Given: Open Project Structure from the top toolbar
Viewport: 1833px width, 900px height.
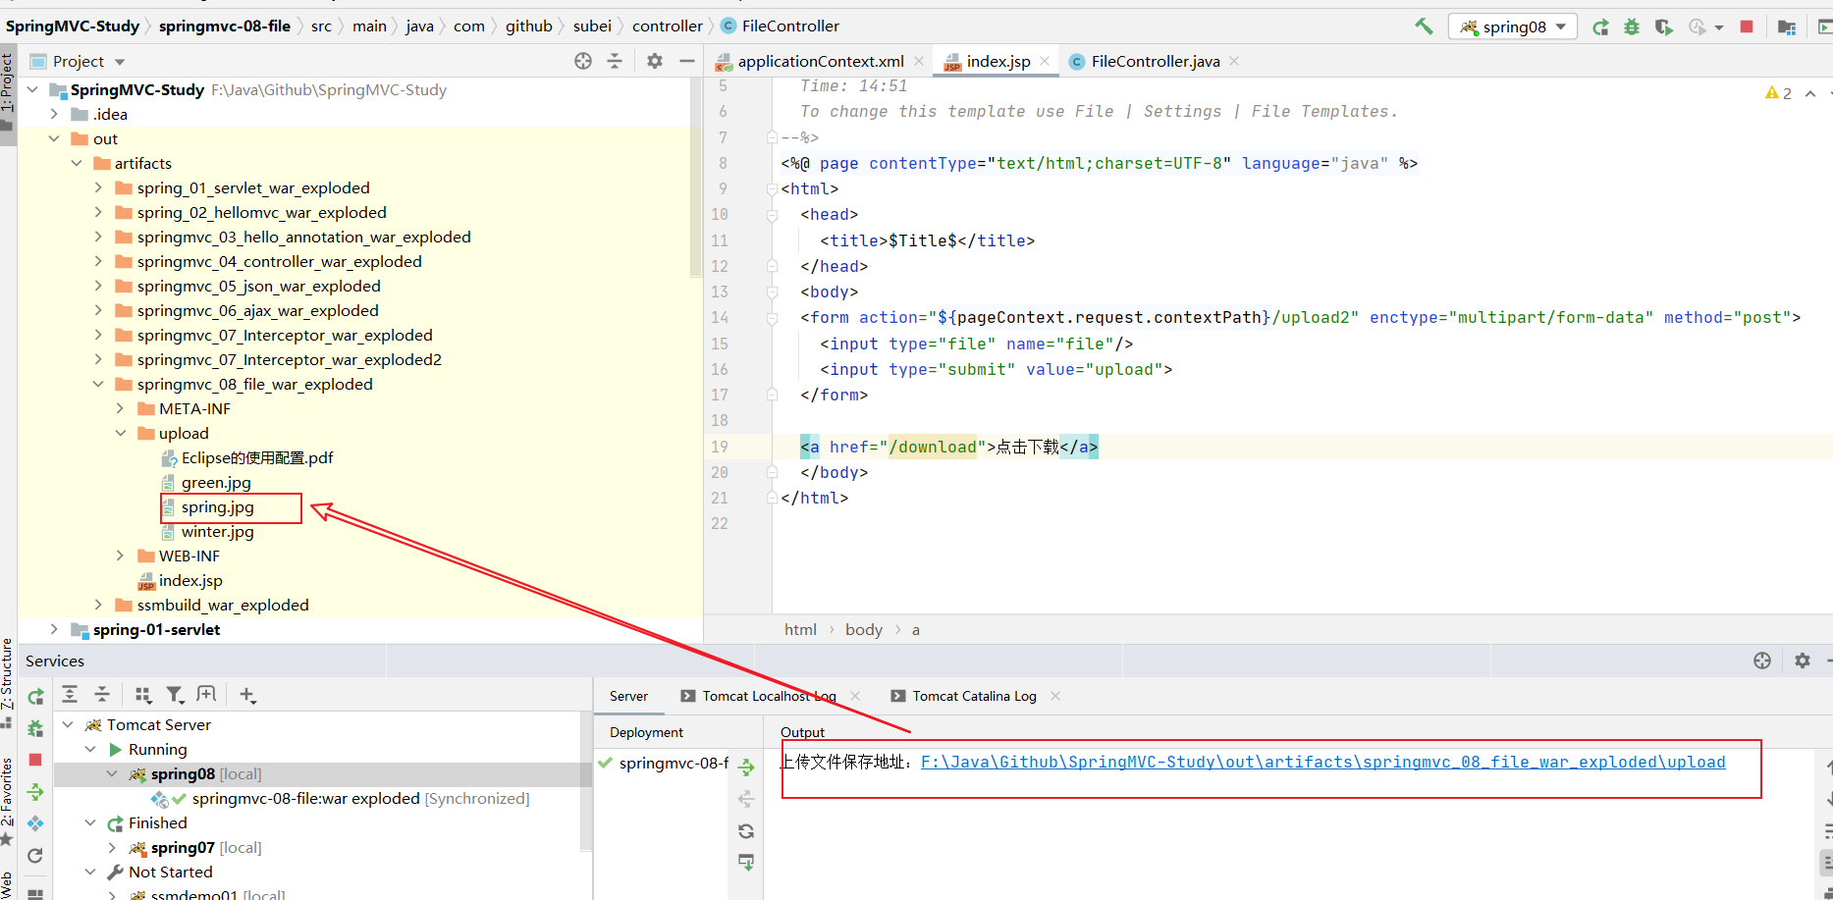Looking at the screenshot, I should coord(1787,26).
